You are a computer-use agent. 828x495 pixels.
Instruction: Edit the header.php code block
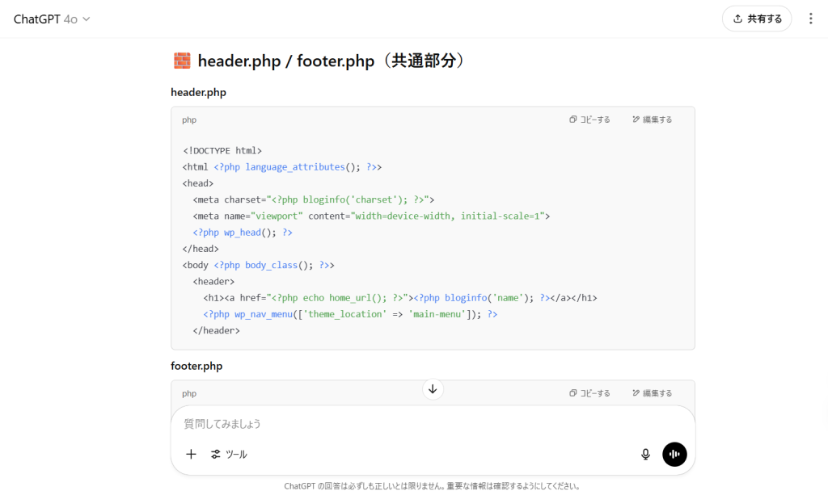(653, 120)
